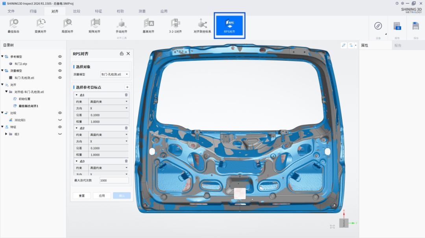Screen dimensions: 425x238
Task: Click the 确认 button
Action: [122, 196]
